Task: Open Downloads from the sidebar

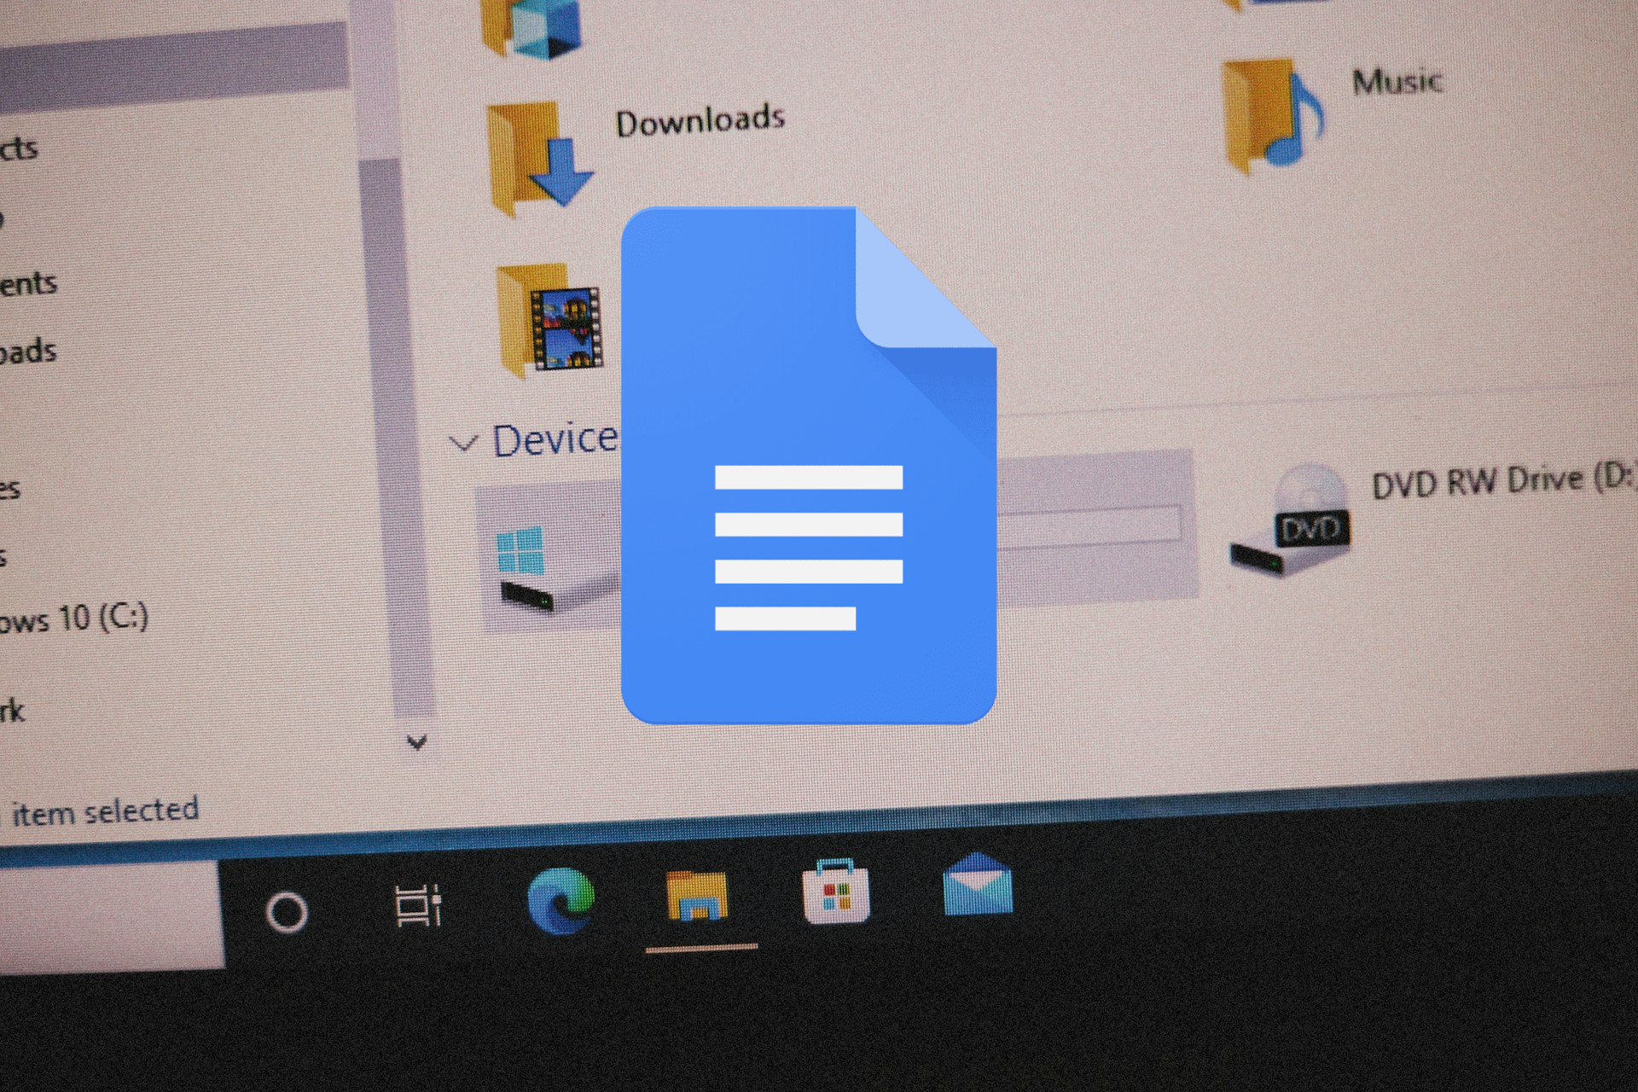Action: point(26,350)
